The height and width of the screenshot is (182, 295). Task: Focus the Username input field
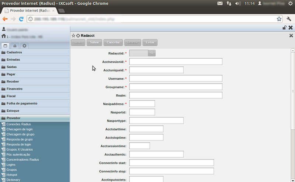click(176, 78)
